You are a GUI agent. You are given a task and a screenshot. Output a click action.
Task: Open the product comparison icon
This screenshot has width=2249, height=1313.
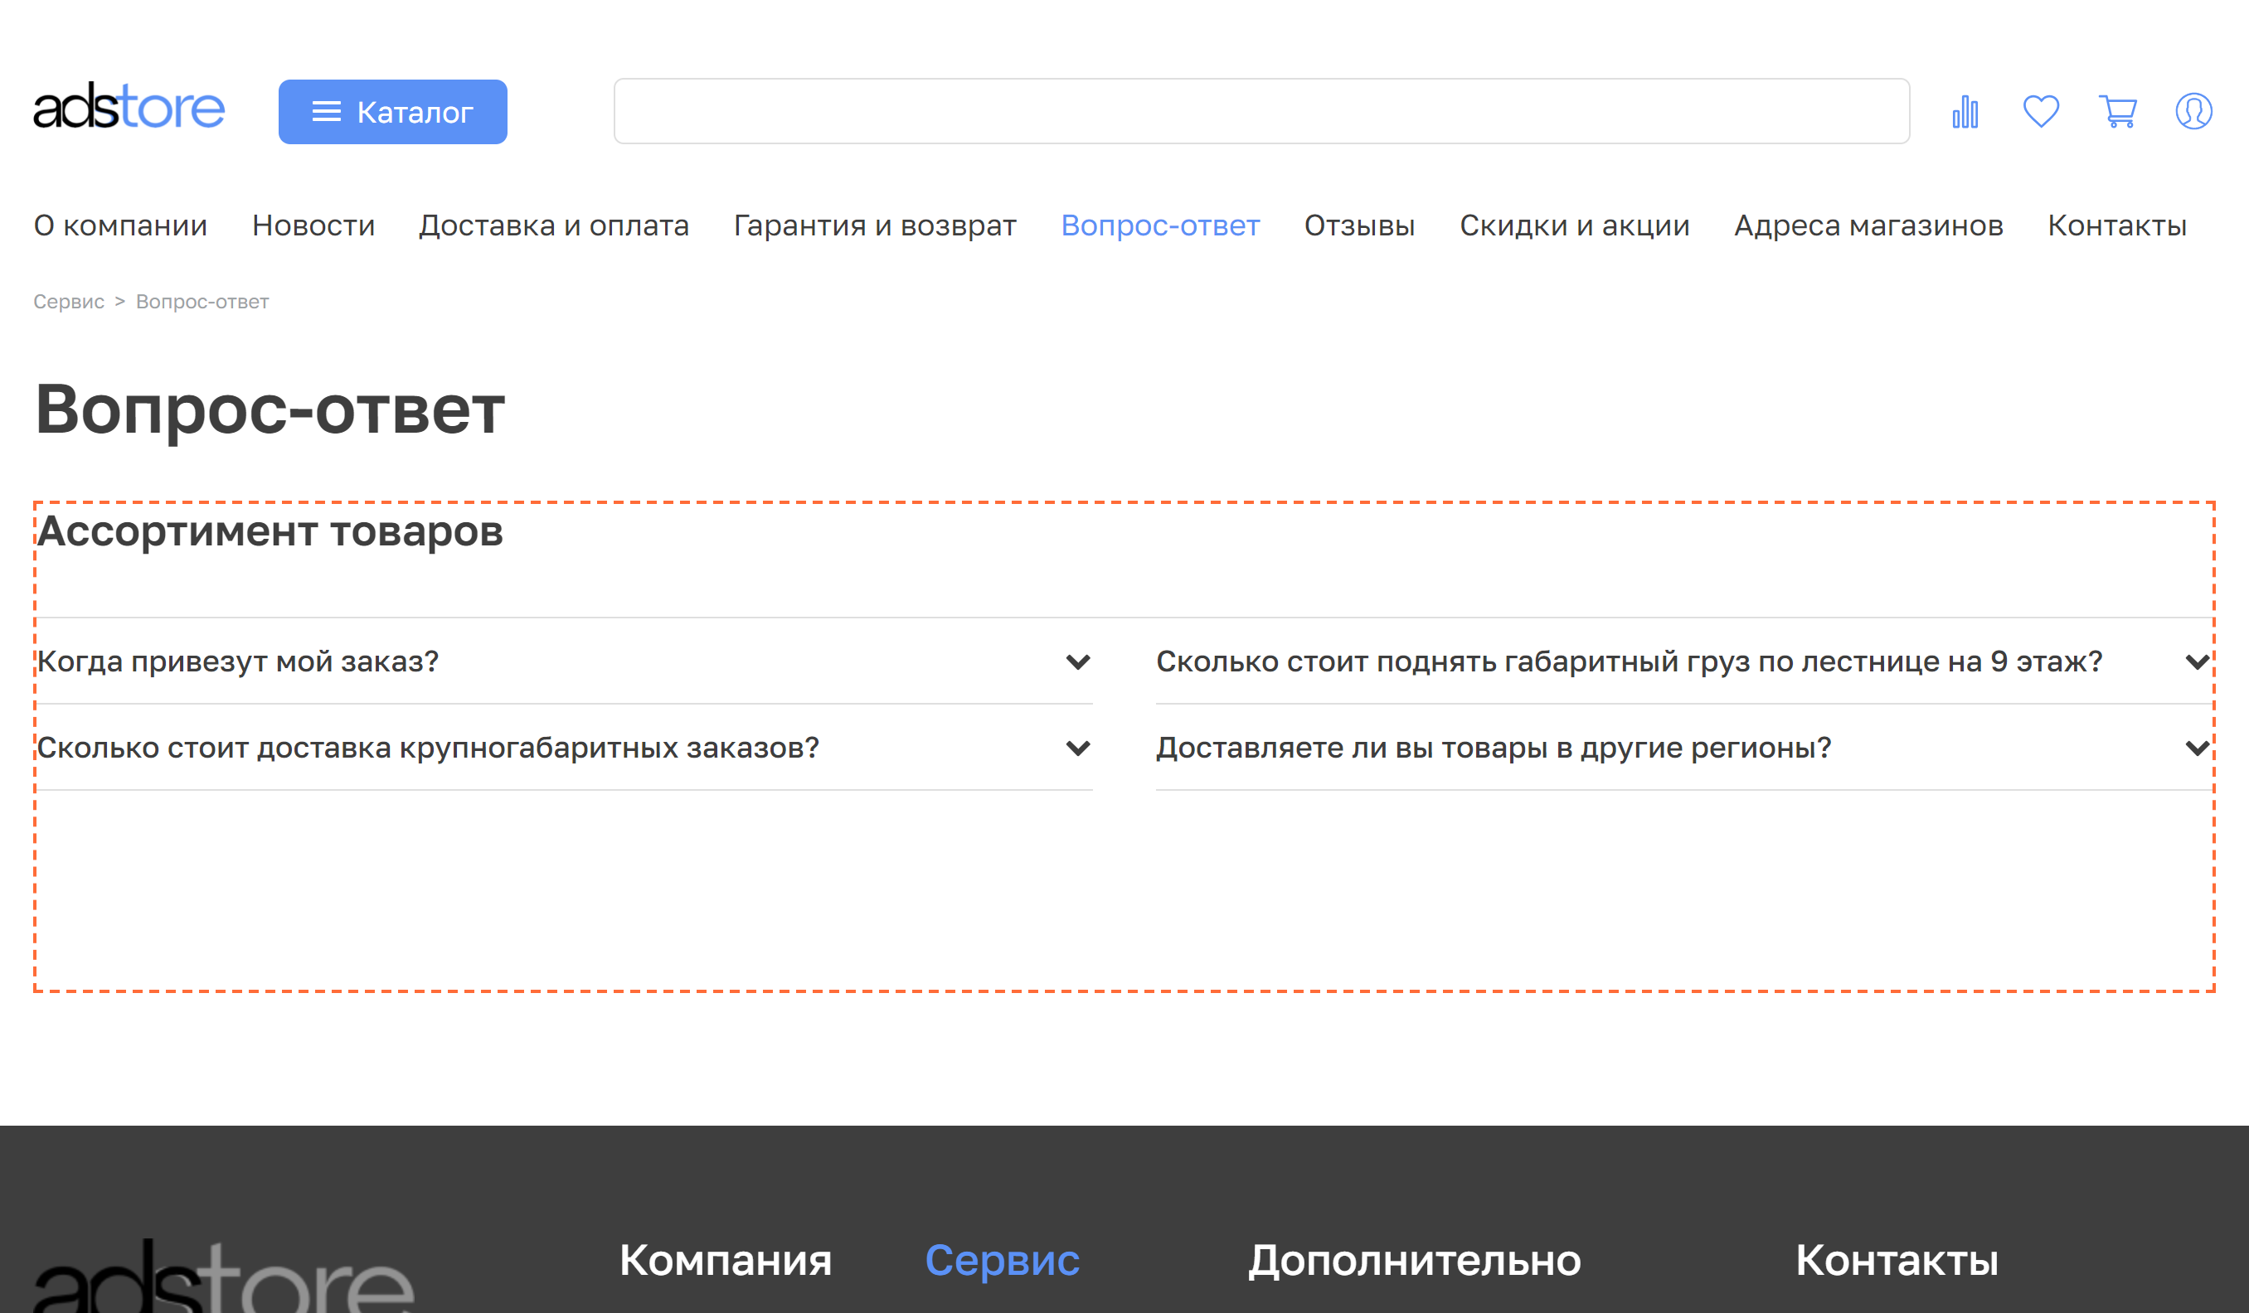click(x=1965, y=110)
